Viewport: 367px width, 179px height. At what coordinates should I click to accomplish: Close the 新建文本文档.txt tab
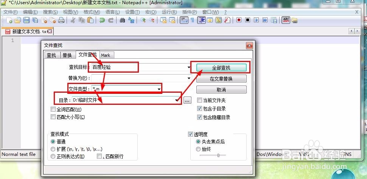click(50, 31)
